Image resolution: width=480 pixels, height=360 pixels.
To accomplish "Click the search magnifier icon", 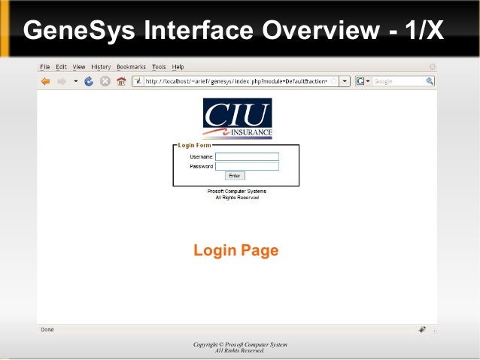I will (x=430, y=81).
